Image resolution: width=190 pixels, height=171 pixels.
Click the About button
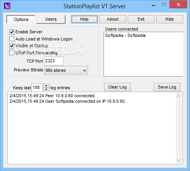click(x=113, y=19)
